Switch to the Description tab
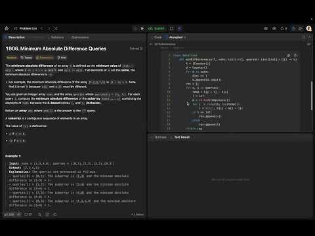The height and width of the screenshot is (236, 315). [x=15, y=37]
